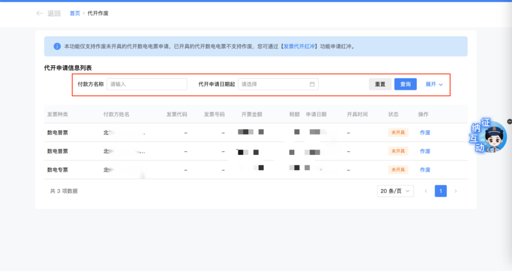Click the blue info icon in banner
The height and width of the screenshot is (272, 512).
(57, 46)
